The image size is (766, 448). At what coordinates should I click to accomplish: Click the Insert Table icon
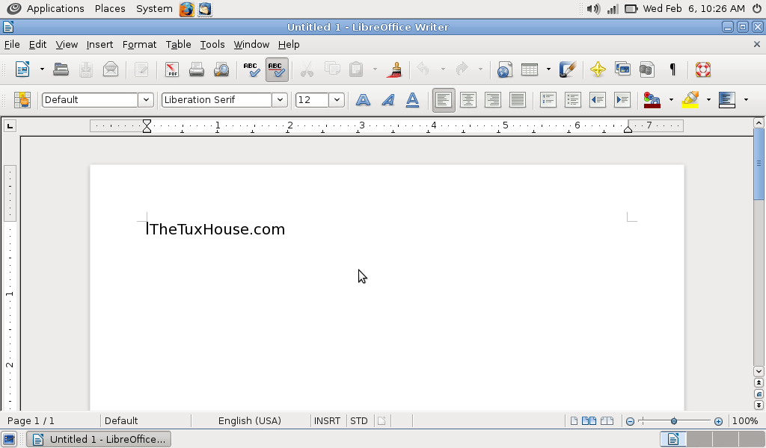(530, 69)
